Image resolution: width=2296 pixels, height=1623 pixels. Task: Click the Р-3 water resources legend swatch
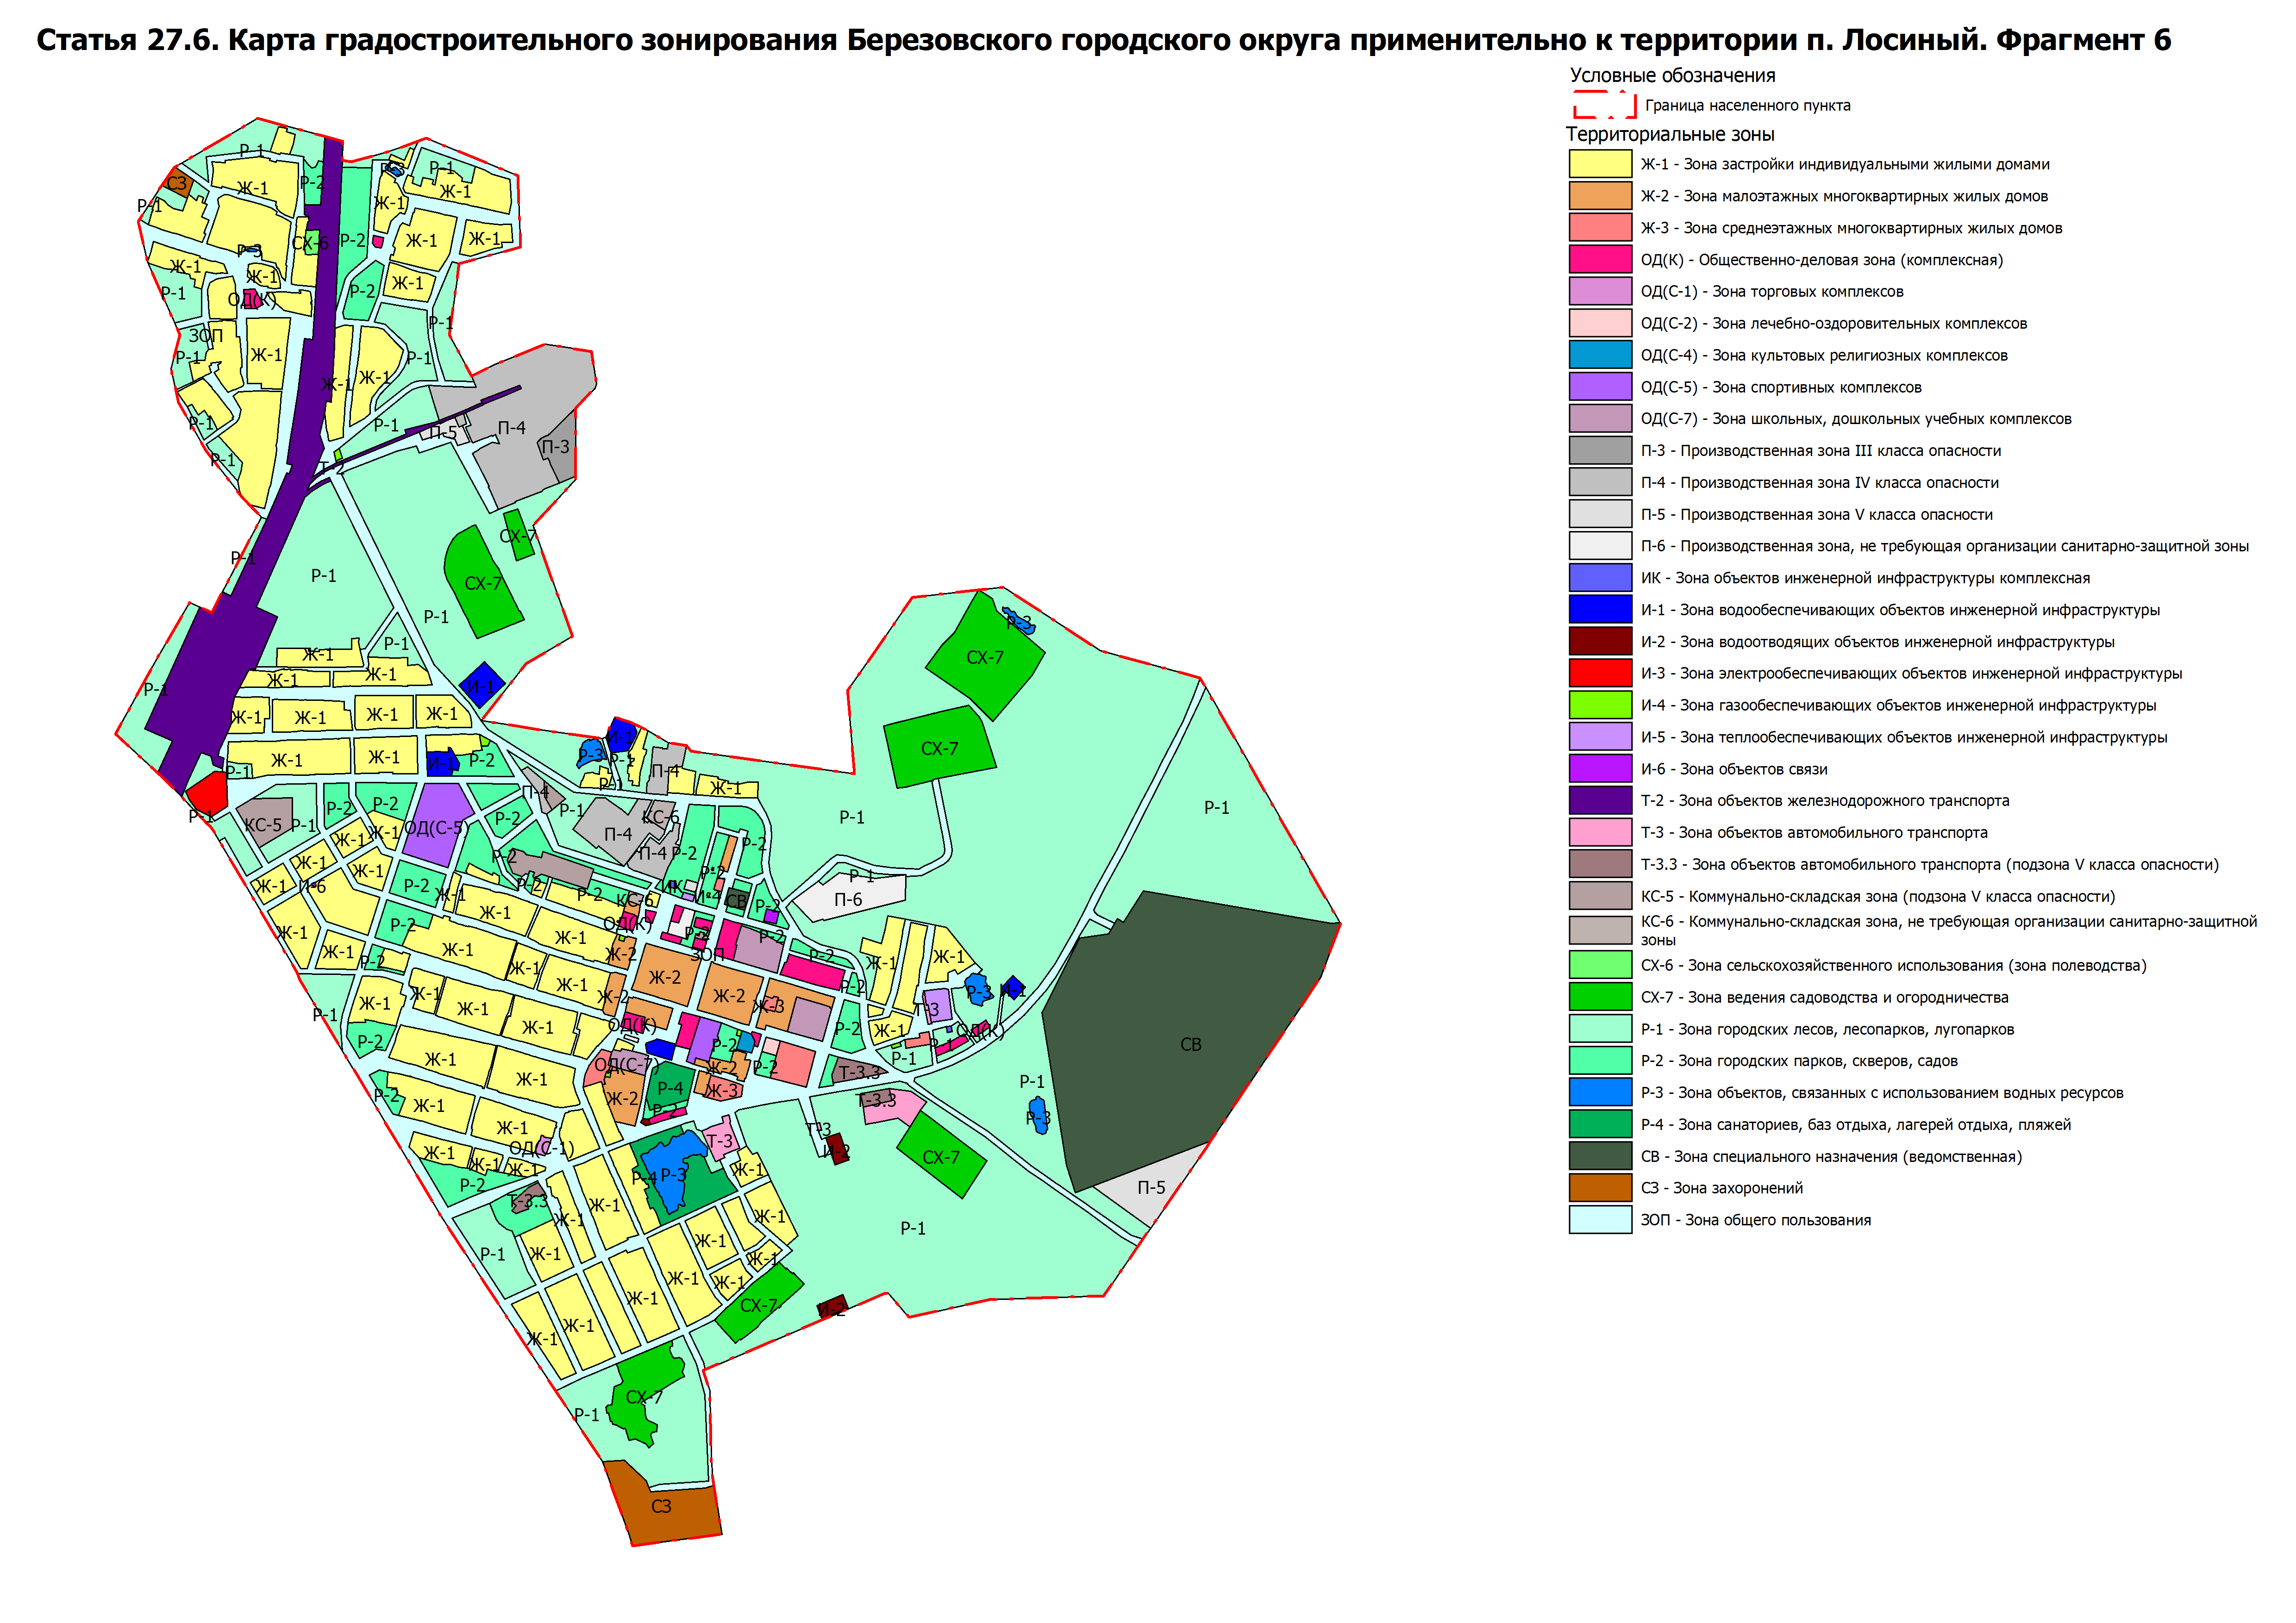1600,1092
